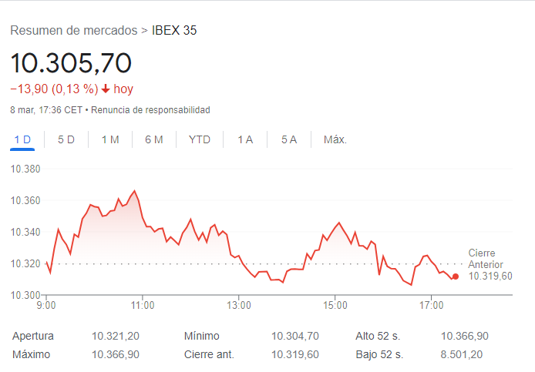Image resolution: width=535 pixels, height=372 pixels.
Task: Open the 1 M chart range
Action: (110, 139)
